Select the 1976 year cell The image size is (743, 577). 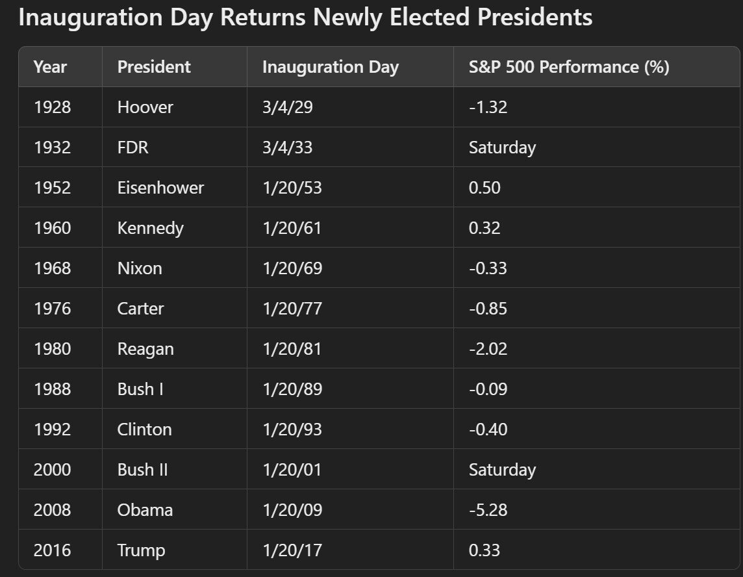pyautogui.click(x=52, y=309)
